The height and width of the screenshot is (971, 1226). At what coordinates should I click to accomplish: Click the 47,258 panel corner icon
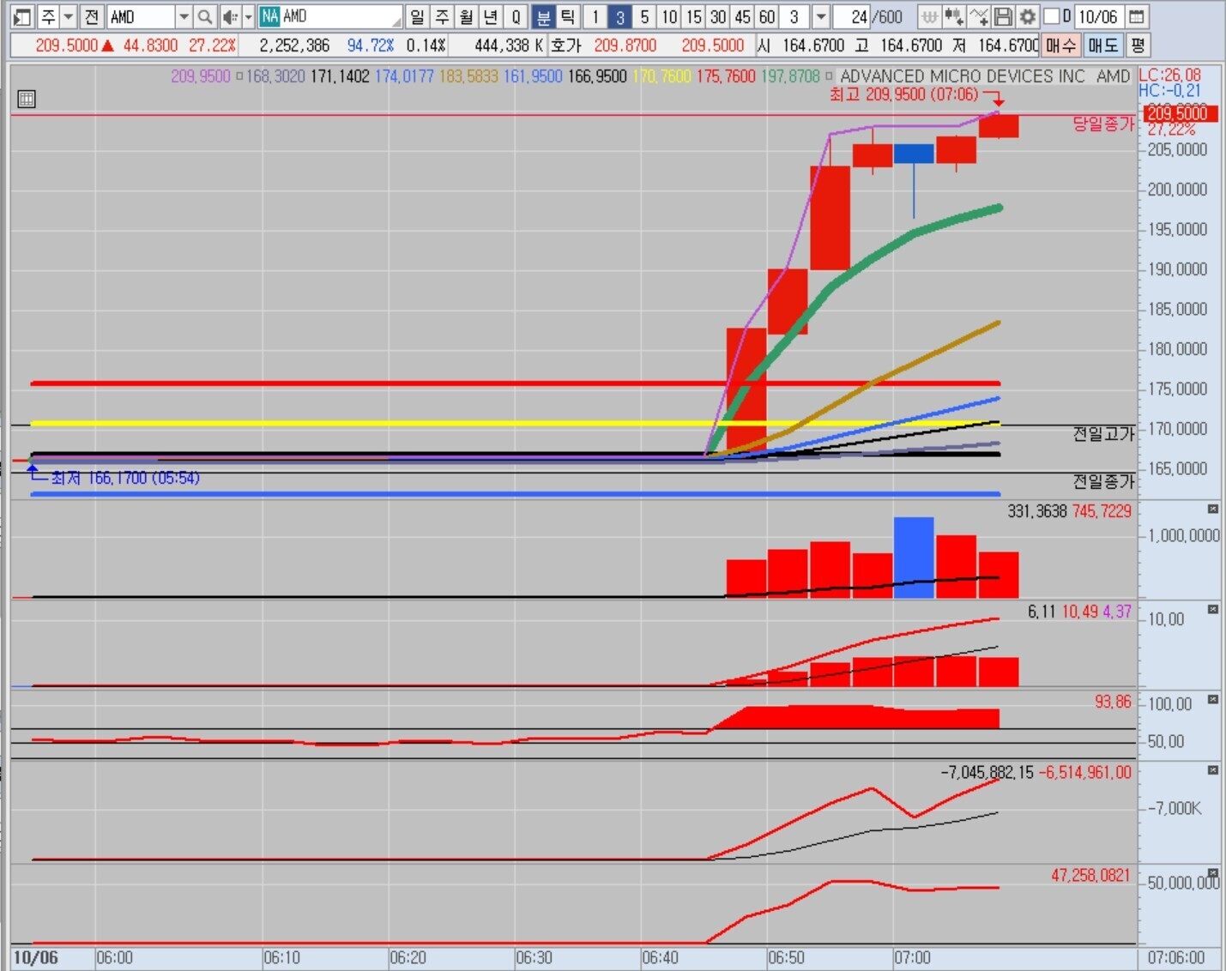pyautogui.click(x=1212, y=872)
